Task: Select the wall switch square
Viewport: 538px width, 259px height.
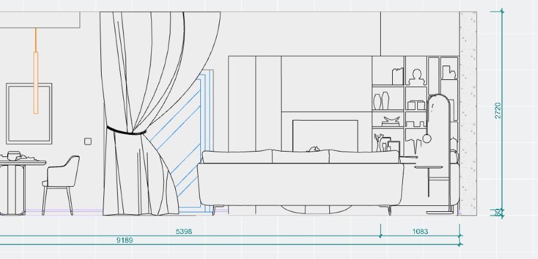Action: pyautogui.click(x=88, y=141)
